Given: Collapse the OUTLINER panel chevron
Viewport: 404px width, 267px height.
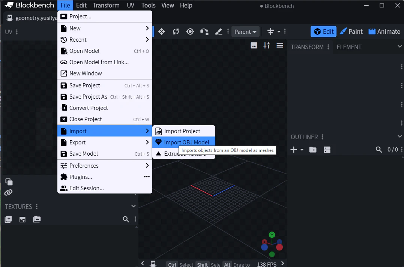Looking at the screenshot, I should pos(399,136).
